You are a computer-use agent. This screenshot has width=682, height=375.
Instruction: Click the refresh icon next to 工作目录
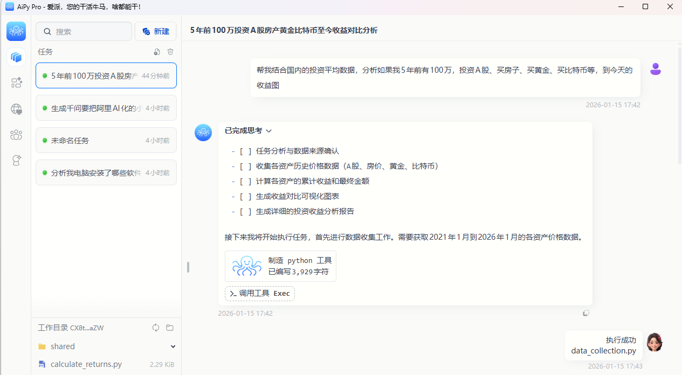pyautogui.click(x=156, y=328)
